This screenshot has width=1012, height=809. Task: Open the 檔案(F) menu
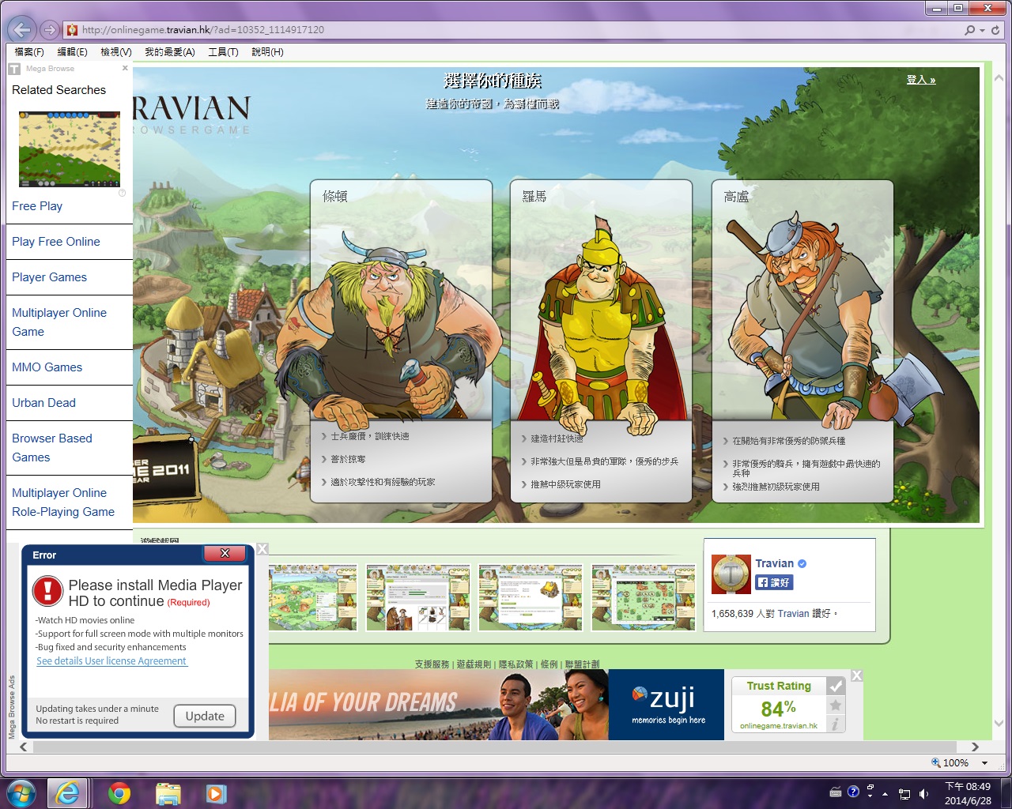click(29, 52)
